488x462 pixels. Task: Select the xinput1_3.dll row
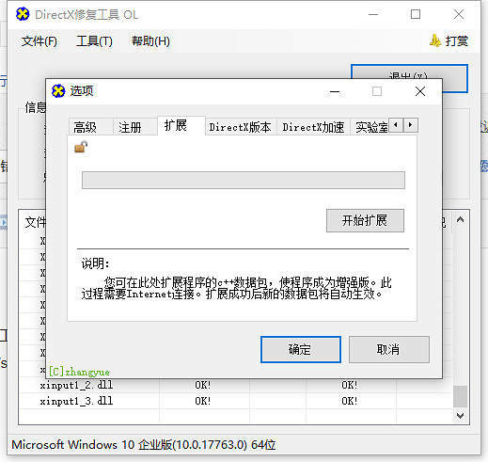[x=236, y=401]
